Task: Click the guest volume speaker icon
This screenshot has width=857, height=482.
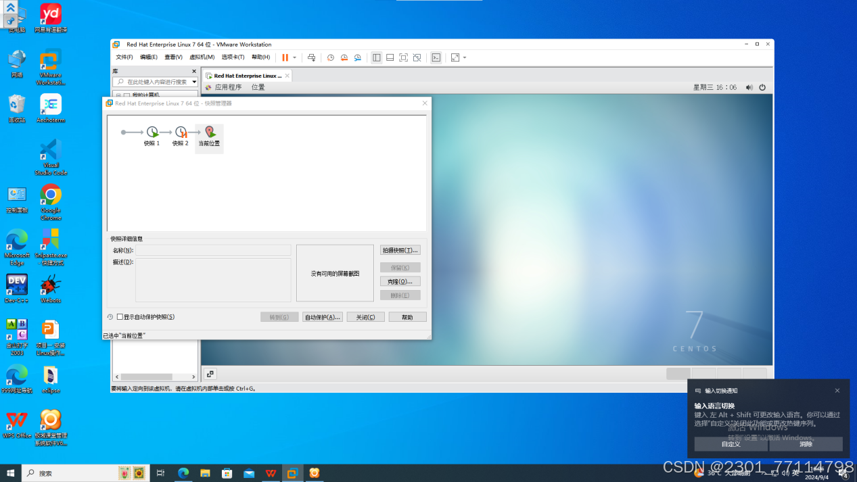Action: [x=749, y=87]
